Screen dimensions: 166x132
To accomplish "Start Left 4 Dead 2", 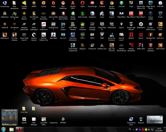I will [160, 45].
